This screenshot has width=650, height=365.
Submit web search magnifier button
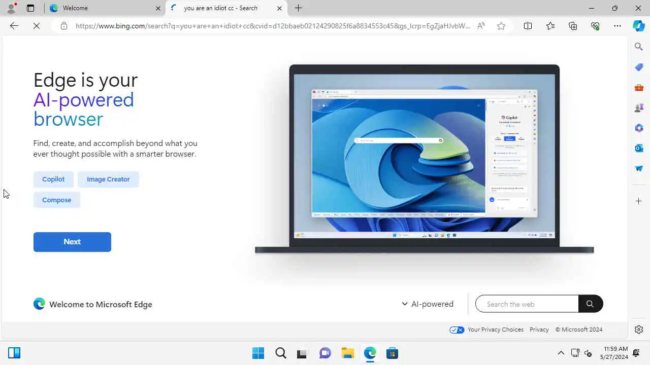point(590,304)
